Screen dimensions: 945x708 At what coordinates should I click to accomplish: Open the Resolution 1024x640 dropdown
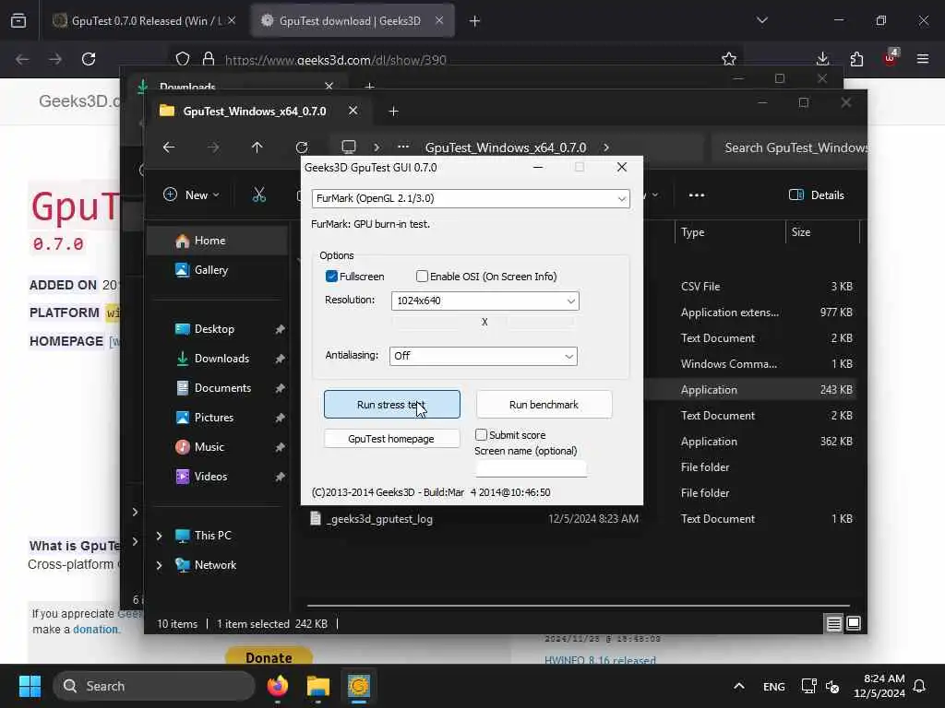tap(485, 301)
